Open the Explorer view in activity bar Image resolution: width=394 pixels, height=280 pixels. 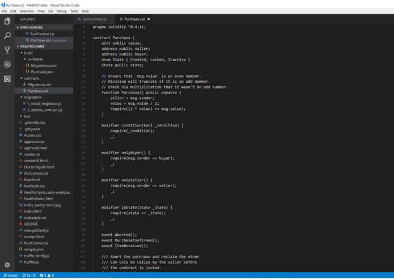(x=7, y=21)
